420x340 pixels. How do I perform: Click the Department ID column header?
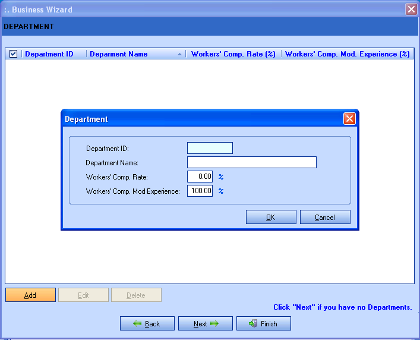point(49,54)
